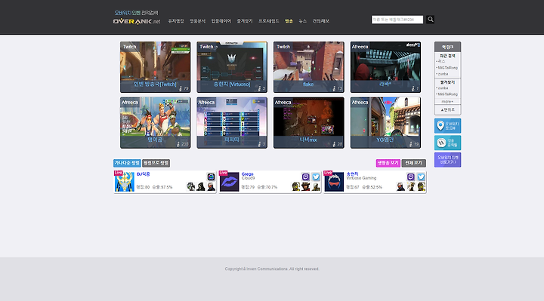Focus the battletag search input field
Screen dimensions: 544x301
(x=397, y=20)
